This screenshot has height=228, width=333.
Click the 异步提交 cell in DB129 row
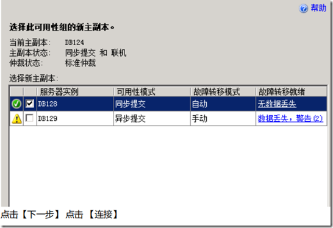152,118
